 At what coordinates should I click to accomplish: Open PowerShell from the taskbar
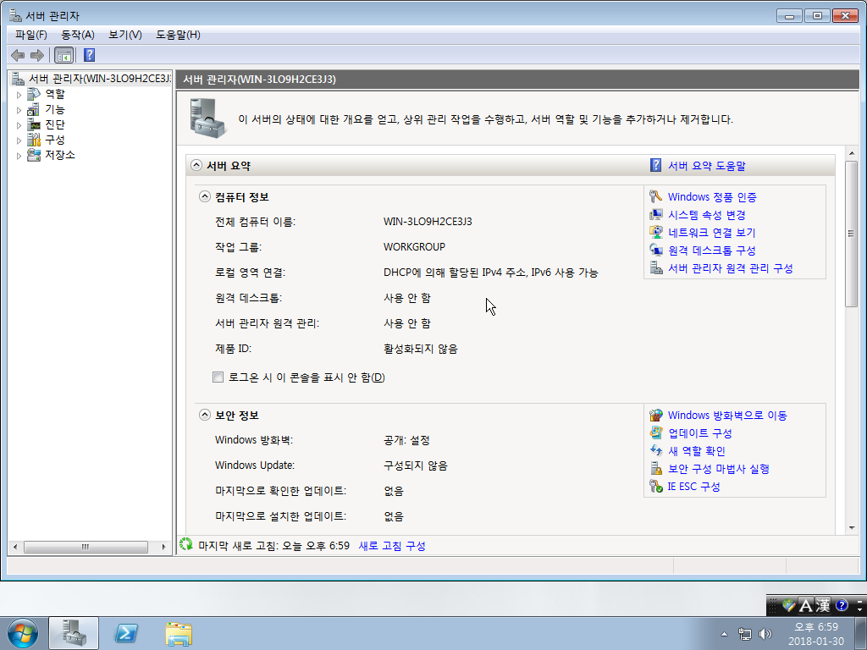click(125, 633)
